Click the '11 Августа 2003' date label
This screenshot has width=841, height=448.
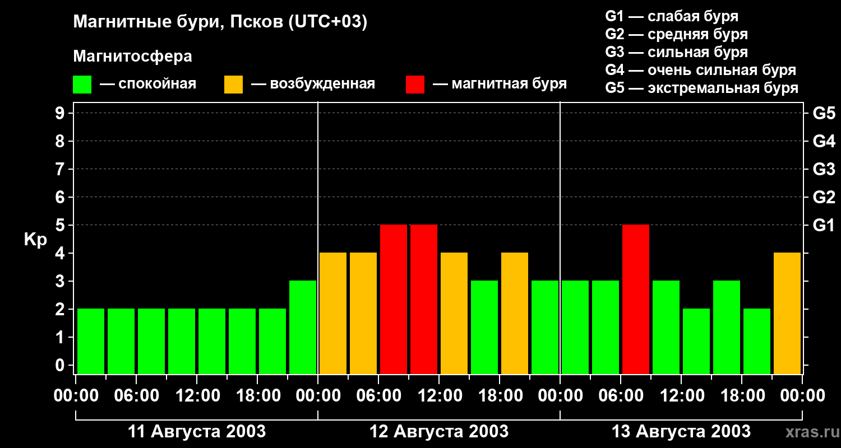coord(197,432)
